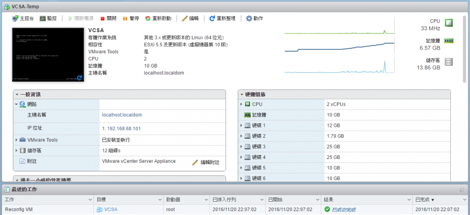The width and height of the screenshot is (470, 215).
Task: Collapse the 一般資訊 general information panel
Action: 17,95
